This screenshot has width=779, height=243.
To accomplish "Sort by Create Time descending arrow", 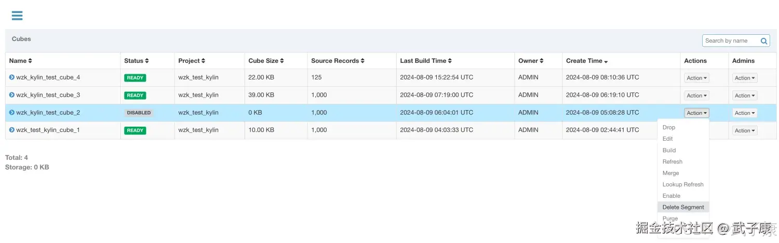I will tap(606, 61).
